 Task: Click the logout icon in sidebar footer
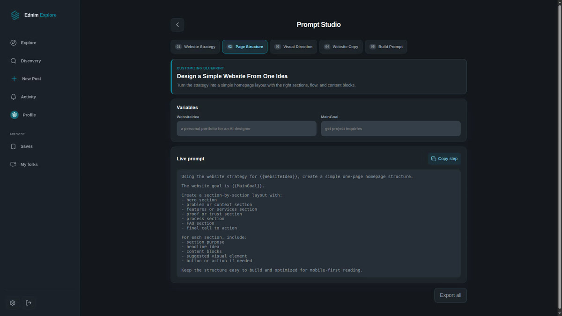[29, 303]
